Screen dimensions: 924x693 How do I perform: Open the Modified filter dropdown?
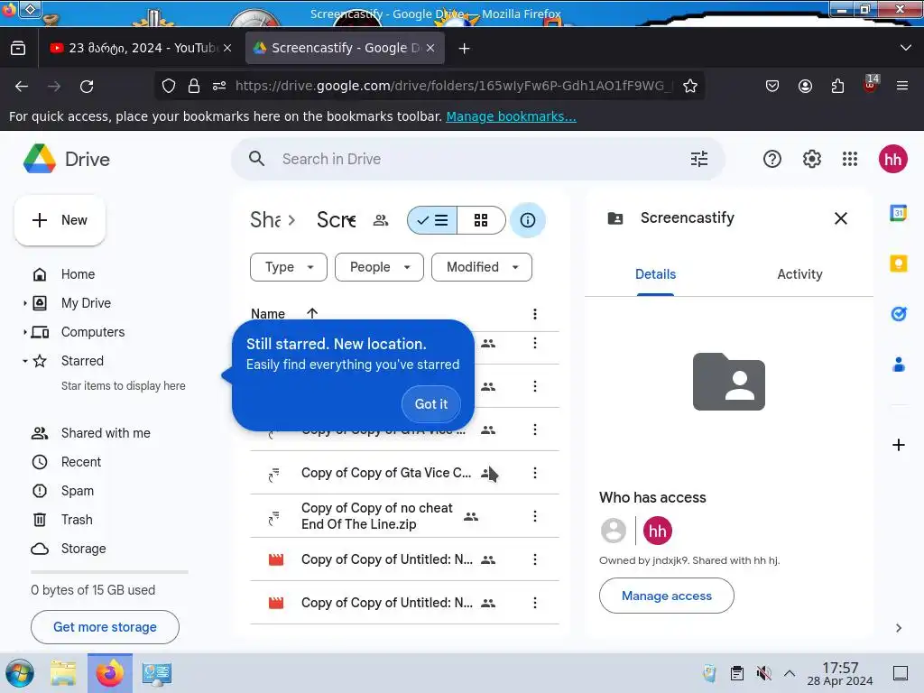(x=482, y=267)
